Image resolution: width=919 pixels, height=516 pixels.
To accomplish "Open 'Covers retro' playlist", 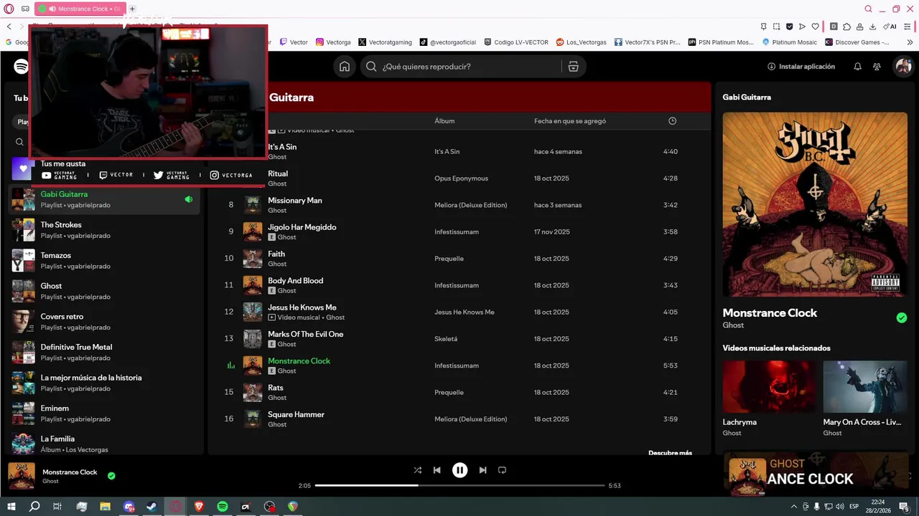I will pos(104,322).
